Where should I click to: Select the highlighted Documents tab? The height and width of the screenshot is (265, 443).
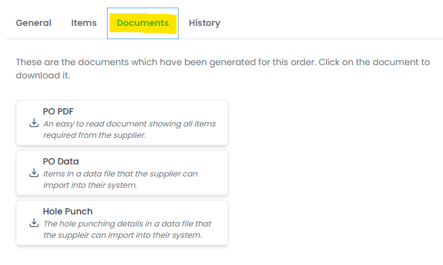coord(142,23)
